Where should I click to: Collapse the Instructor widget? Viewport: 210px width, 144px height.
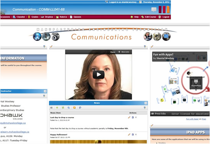pyautogui.click(x=45, y=91)
